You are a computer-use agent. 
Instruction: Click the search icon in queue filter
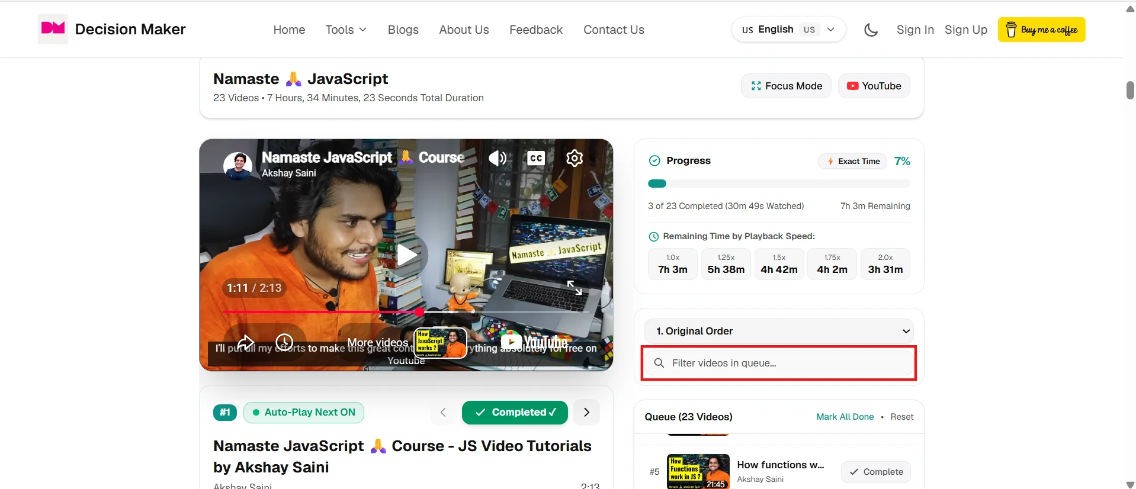coord(659,363)
